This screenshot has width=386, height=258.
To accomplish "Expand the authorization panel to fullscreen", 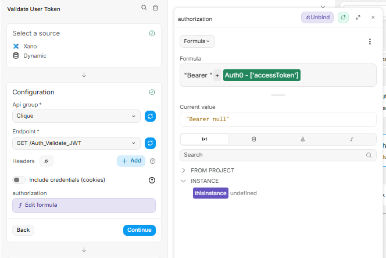I will (358, 18).
